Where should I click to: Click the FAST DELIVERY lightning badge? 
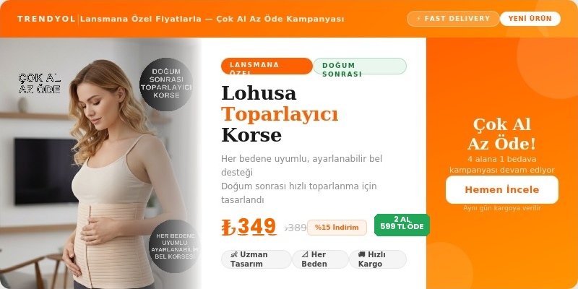pyautogui.click(x=453, y=19)
